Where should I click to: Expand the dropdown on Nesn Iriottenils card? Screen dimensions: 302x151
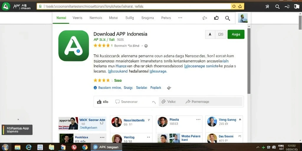149,120
